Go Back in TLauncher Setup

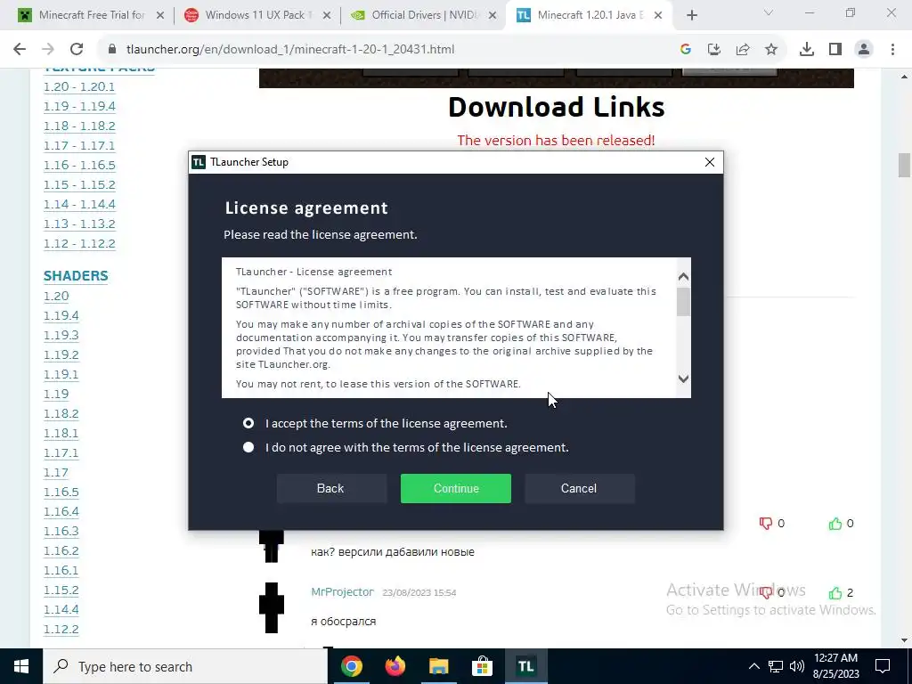click(331, 489)
